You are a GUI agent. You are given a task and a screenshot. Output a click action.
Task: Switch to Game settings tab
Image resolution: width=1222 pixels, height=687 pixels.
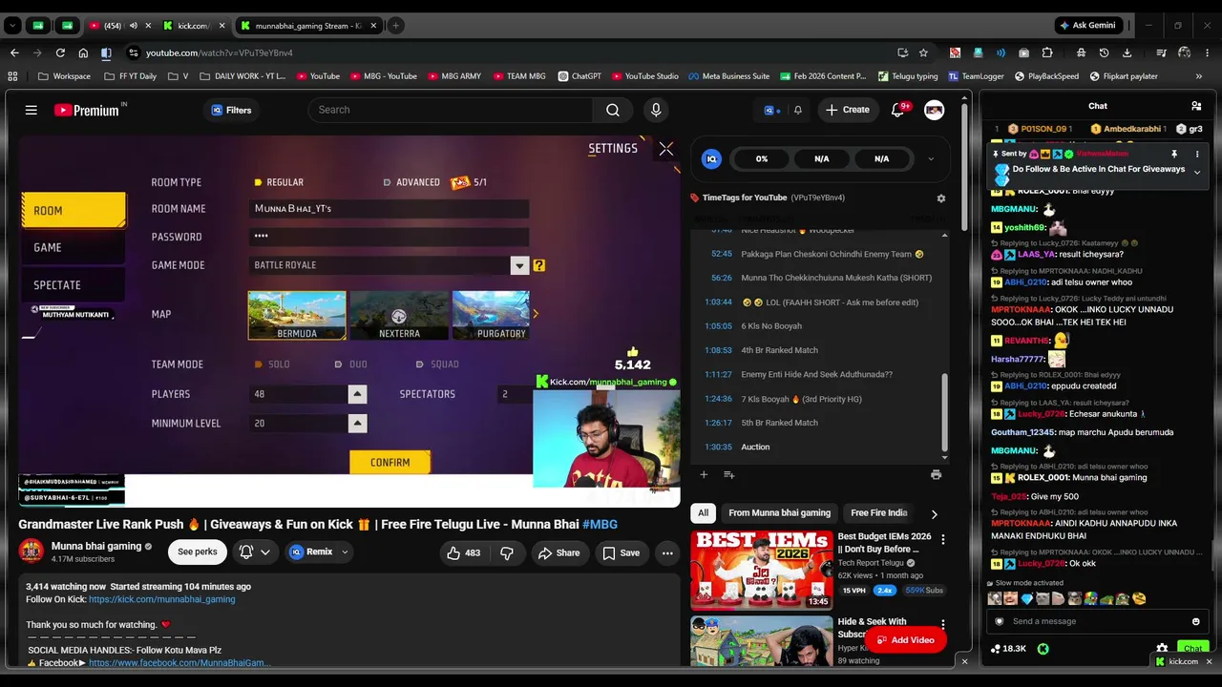coord(74,248)
